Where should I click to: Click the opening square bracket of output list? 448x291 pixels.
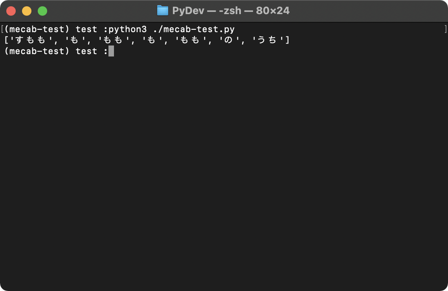coord(7,40)
